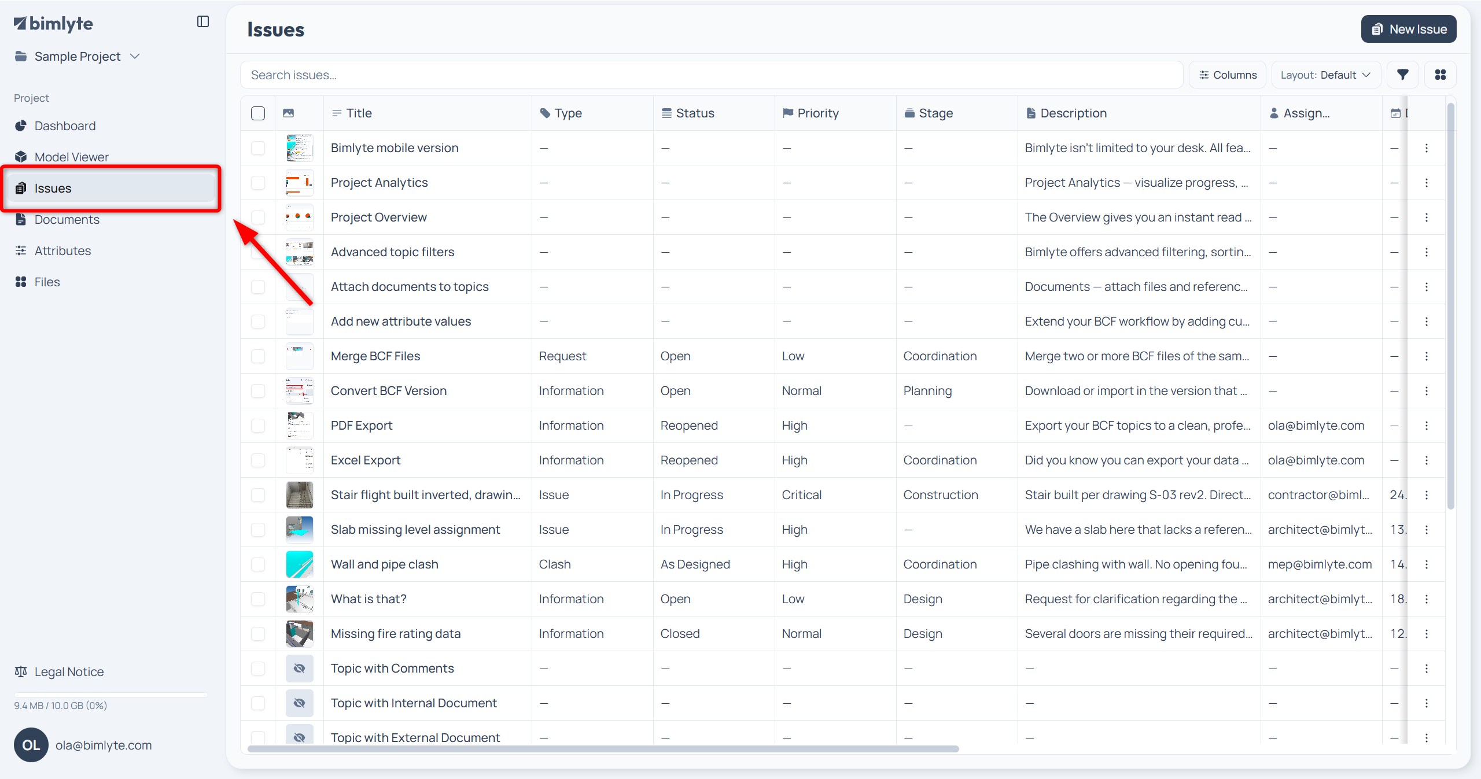Viewport: 1481px width, 779px height.
Task: Open row menu for PDF Export
Action: point(1427,426)
